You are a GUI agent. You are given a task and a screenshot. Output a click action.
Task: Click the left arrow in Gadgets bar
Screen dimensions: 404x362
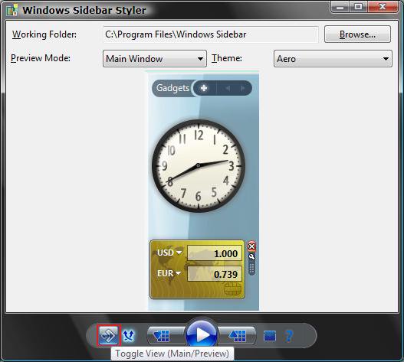pos(228,88)
